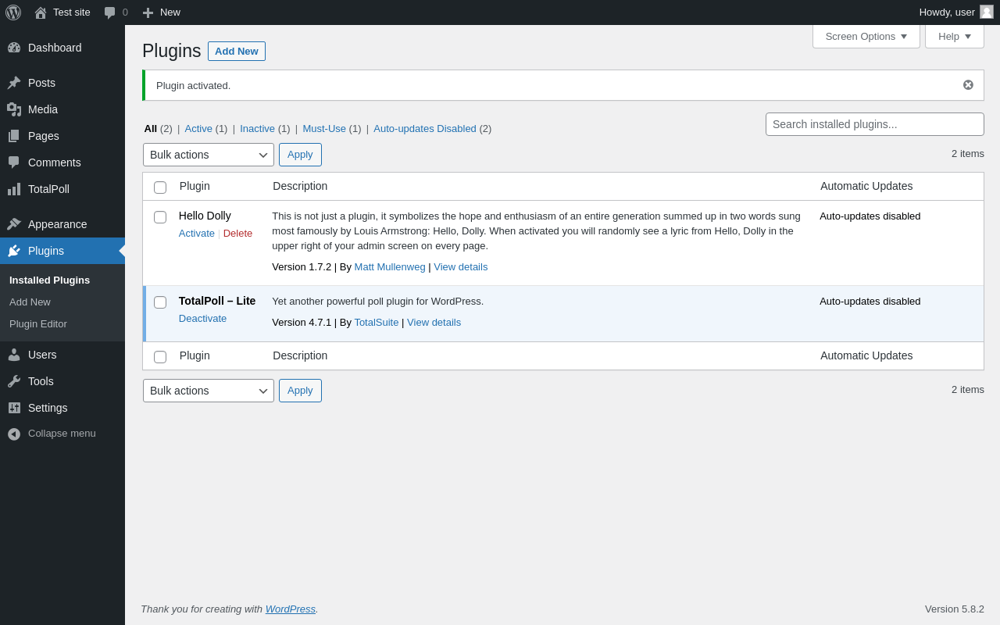Toggle select-all checkbox in table header
Image resolution: width=1000 pixels, height=625 pixels.
click(x=160, y=187)
